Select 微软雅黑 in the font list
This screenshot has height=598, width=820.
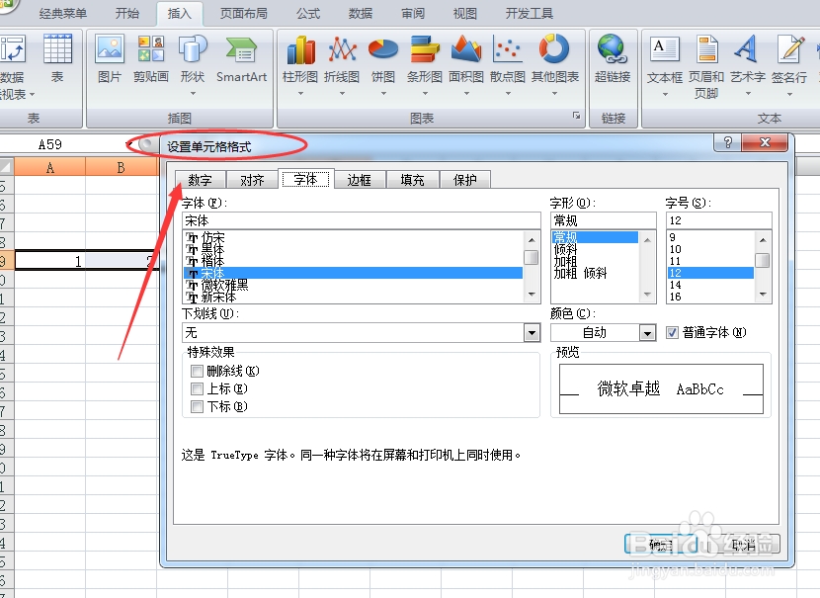353,285
